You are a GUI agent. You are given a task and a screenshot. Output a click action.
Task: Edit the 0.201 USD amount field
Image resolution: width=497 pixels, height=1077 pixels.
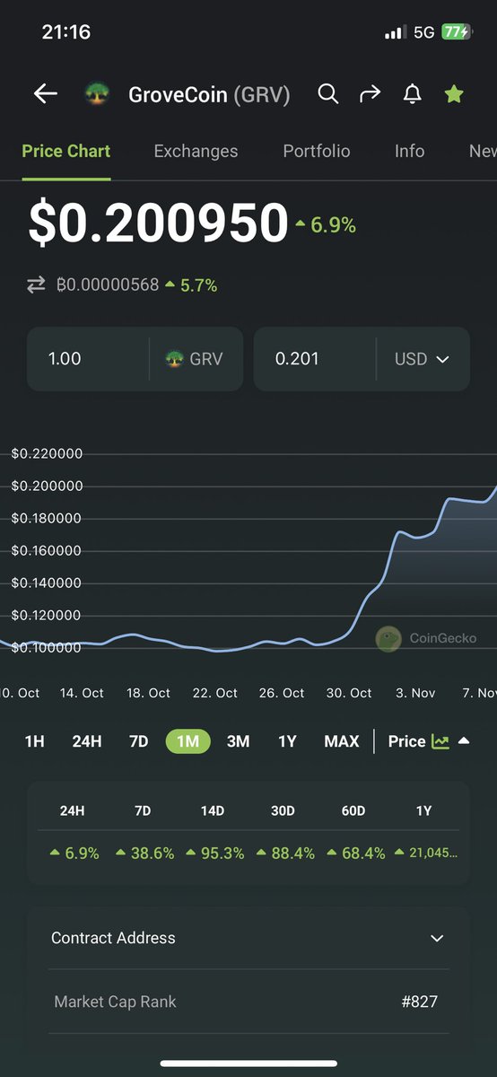pos(315,359)
